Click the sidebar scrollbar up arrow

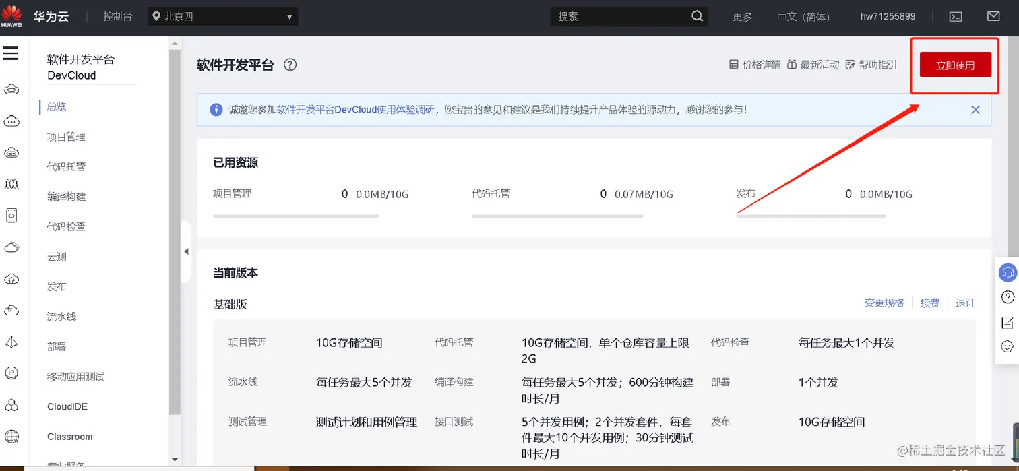tap(175, 43)
